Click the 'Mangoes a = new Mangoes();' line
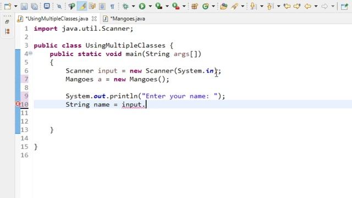 tap(117, 79)
